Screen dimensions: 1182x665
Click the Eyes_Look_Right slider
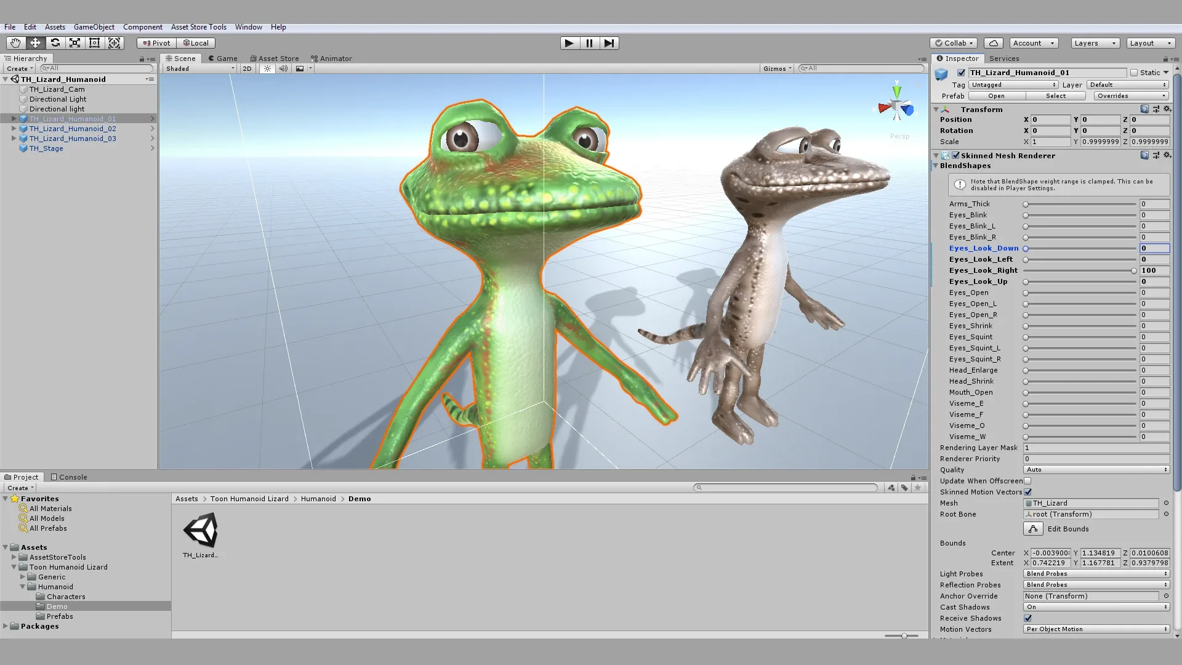1080,270
